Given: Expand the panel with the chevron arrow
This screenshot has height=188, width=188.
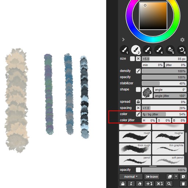Looking at the screenshot, I should (x=123, y=39).
